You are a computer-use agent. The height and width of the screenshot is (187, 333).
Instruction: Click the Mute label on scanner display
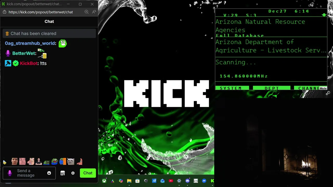[x=323, y=88]
